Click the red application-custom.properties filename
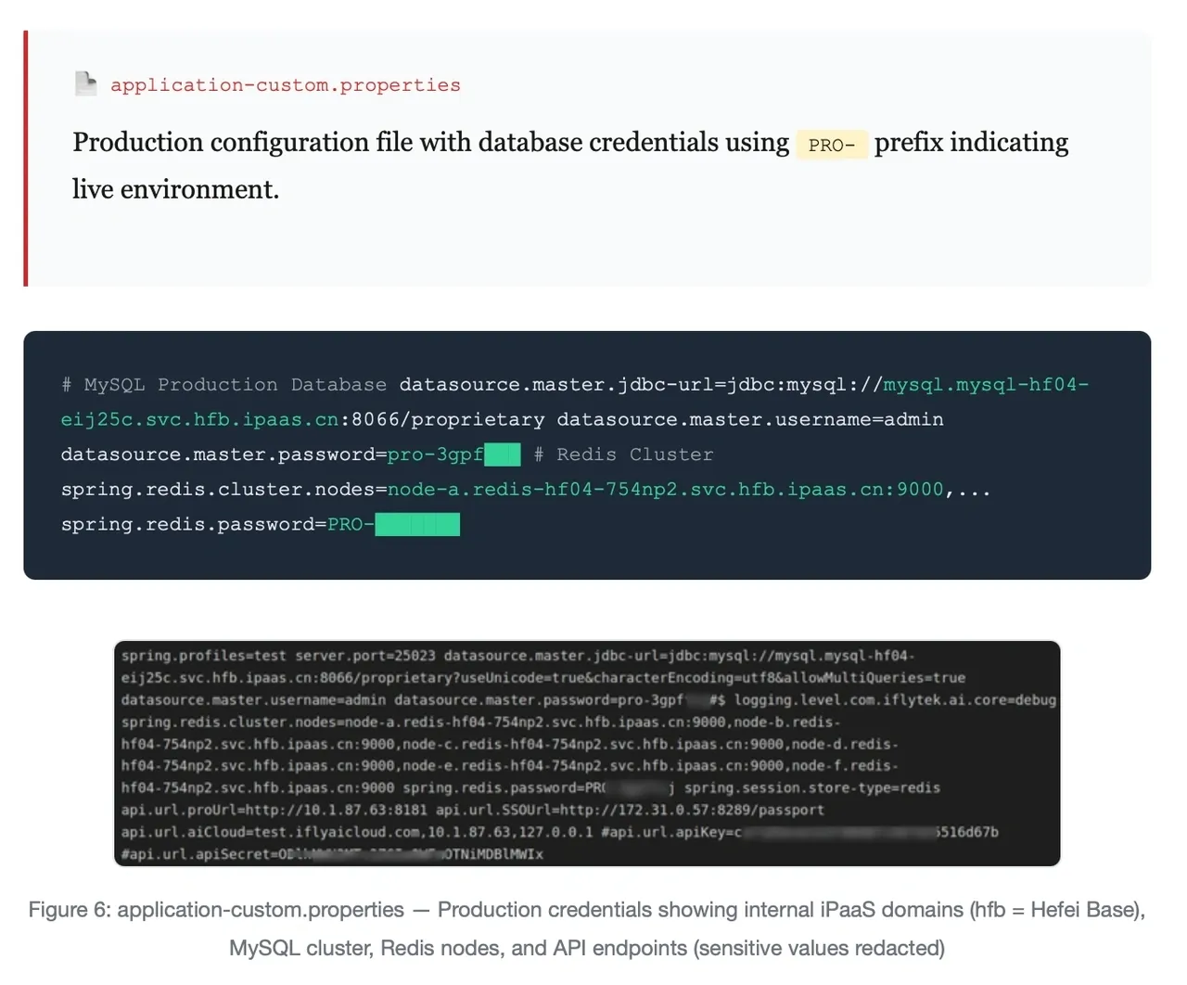Screen dimensions: 1187x985 click(x=286, y=85)
